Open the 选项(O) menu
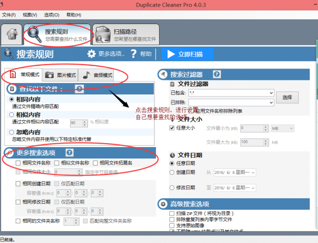 (x=52, y=15)
